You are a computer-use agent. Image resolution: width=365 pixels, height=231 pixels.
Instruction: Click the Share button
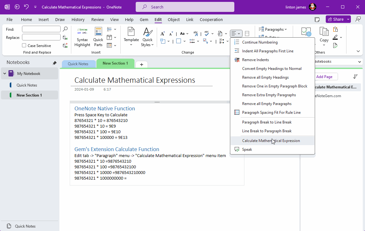click(x=336, y=19)
